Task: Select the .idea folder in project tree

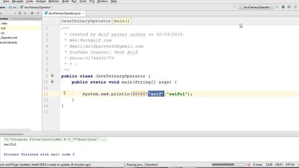Action: point(4,23)
